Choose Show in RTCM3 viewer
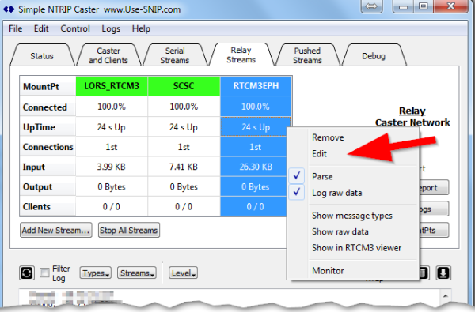 click(356, 248)
